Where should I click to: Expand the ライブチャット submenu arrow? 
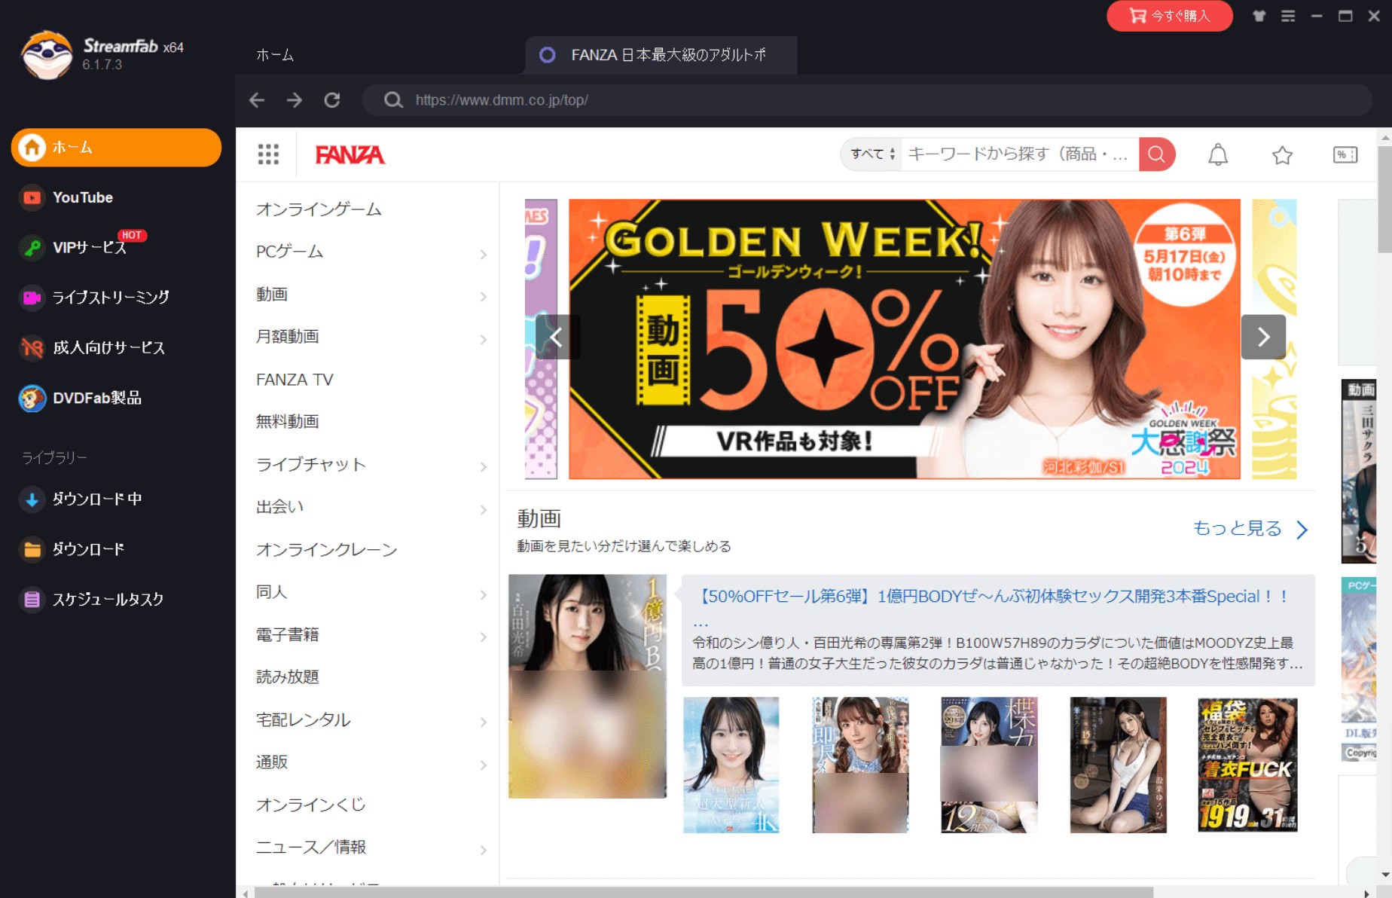pyautogui.click(x=484, y=467)
